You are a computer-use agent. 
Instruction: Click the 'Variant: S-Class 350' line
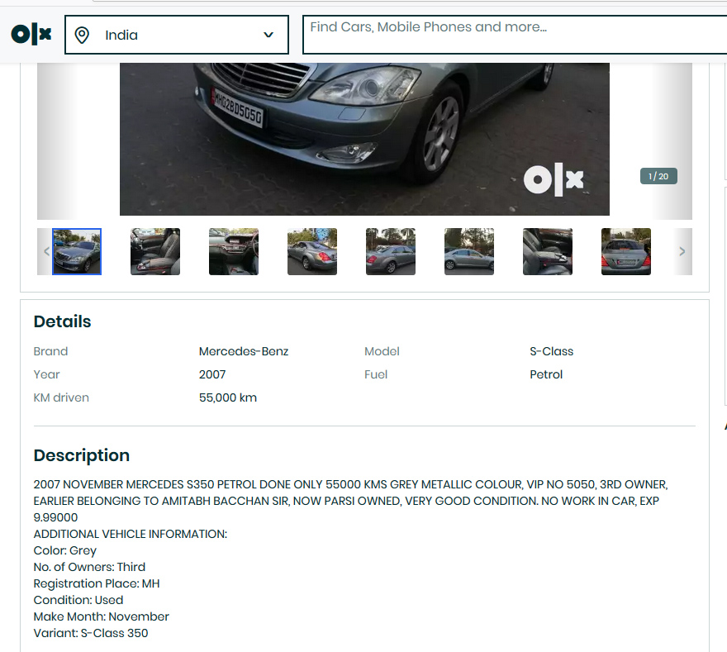point(91,634)
